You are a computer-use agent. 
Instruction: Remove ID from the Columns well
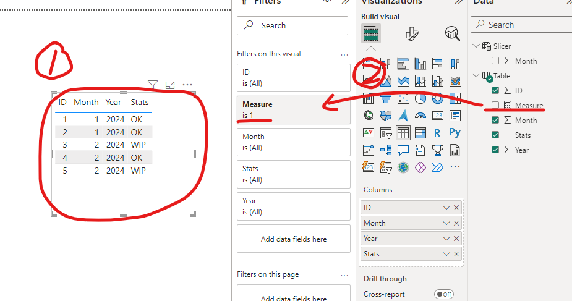point(456,208)
